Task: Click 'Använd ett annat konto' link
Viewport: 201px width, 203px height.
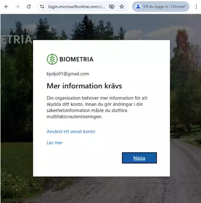Action: pyautogui.click(x=71, y=132)
